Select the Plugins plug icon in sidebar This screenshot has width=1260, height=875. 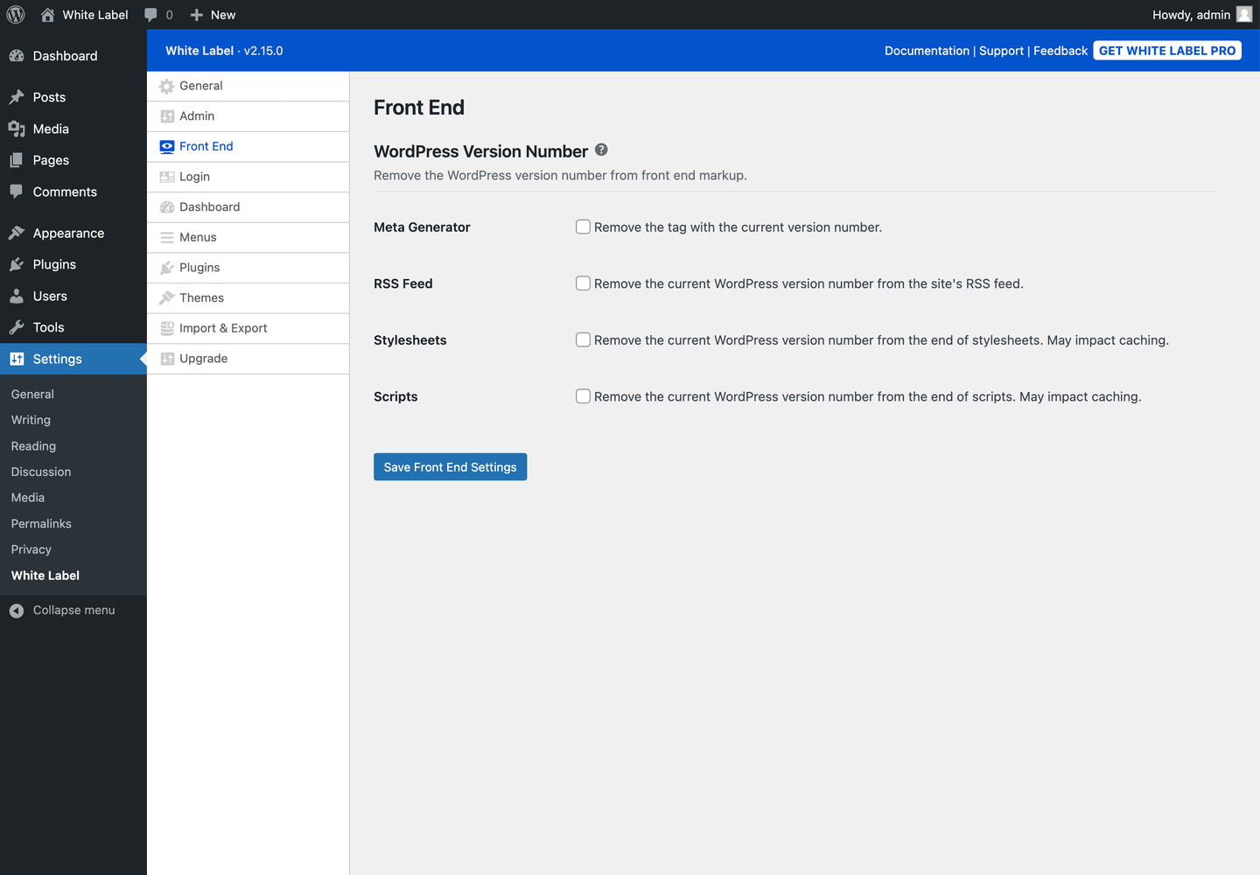click(x=17, y=264)
